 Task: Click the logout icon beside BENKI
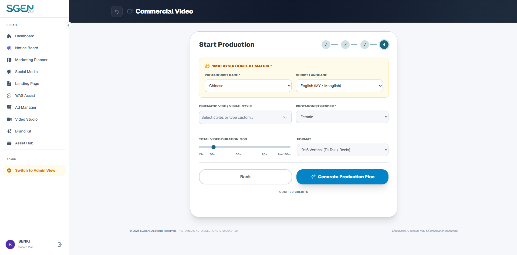pos(60,244)
